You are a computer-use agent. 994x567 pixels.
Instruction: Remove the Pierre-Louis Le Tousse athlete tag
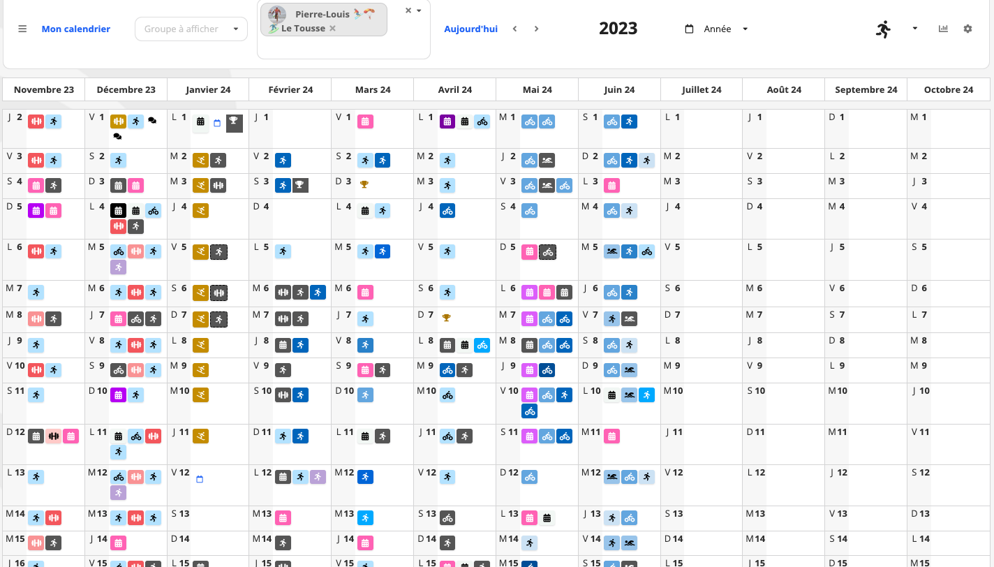point(332,29)
